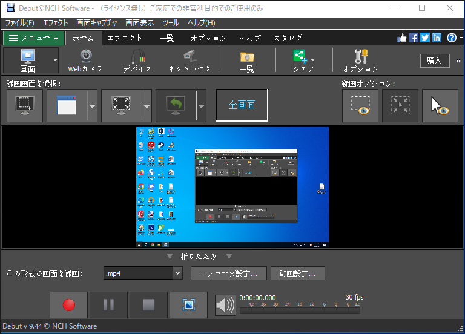Image resolution: width=465 pixels, height=334 pixels.
Task: Expand the シェア dropdown arrow
Action: tap(312, 60)
